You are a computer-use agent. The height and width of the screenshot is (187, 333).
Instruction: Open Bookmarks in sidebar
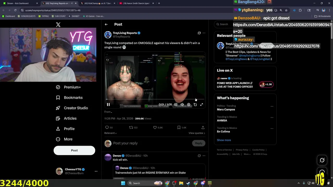pos(69,98)
